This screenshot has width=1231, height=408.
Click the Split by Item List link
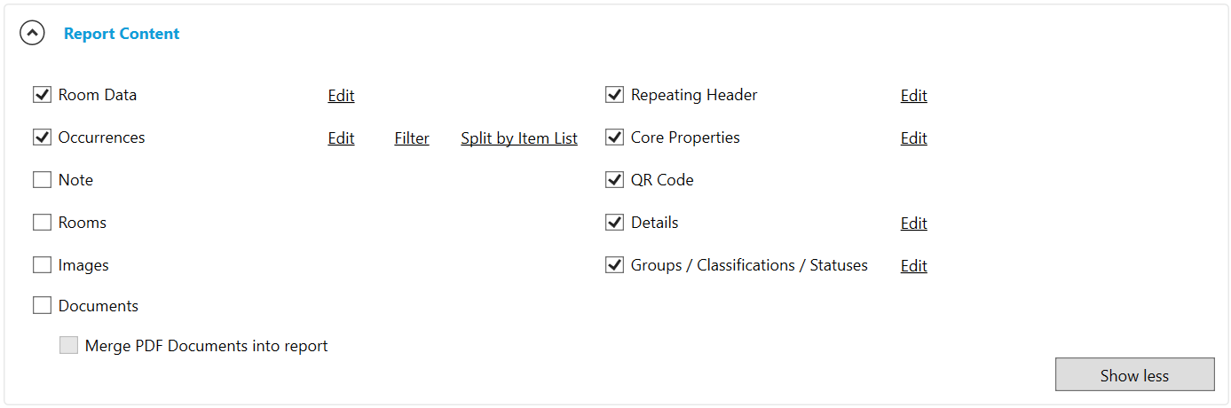coord(519,138)
